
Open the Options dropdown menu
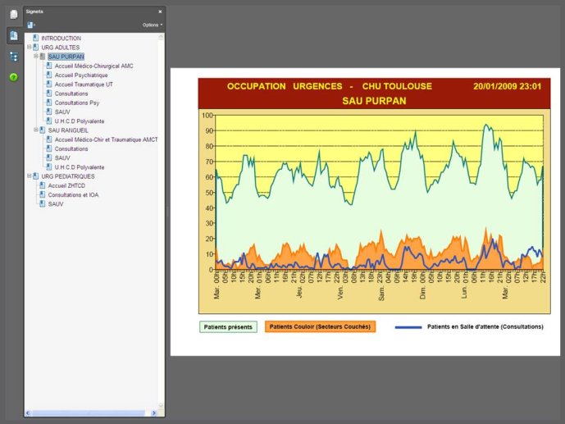click(153, 25)
